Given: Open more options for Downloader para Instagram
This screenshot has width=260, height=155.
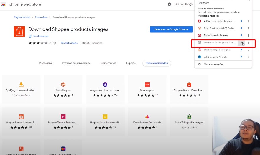Looking at the screenshot, I should (x=249, y=50).
